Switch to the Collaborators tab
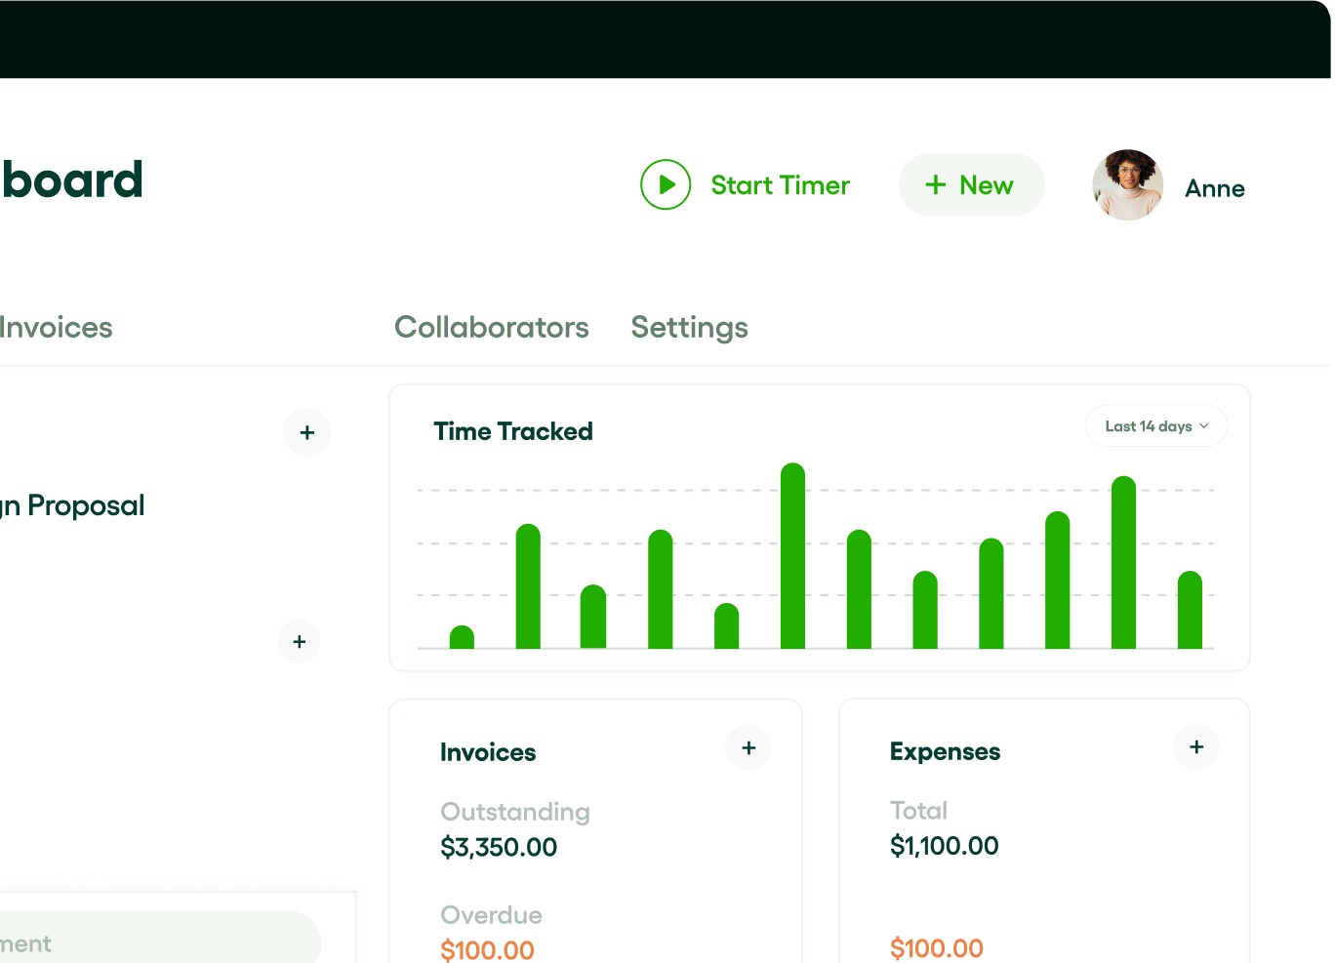The height and width of the screenshot is (963, 1335). tap(491, 327)
